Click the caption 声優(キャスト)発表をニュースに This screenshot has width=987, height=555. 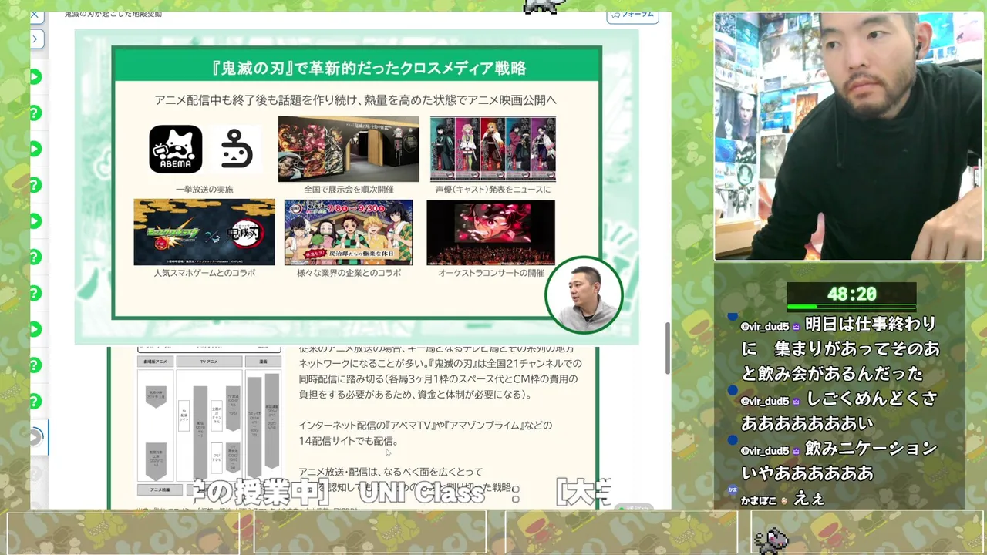[493, 190]
